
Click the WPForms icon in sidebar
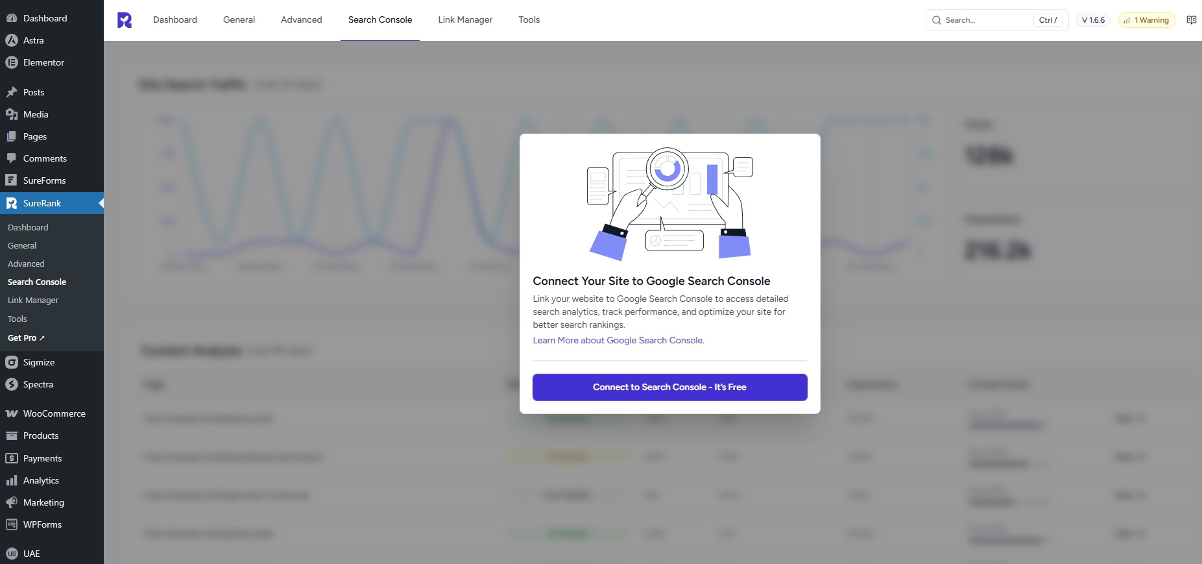click(12, 524)
